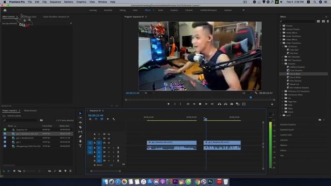Add marker in Program monitor

[169, 104]
